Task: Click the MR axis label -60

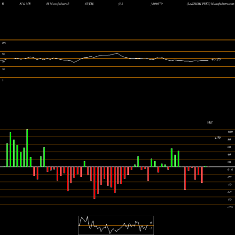Action: pyautogui.click(x=229, y=192)
